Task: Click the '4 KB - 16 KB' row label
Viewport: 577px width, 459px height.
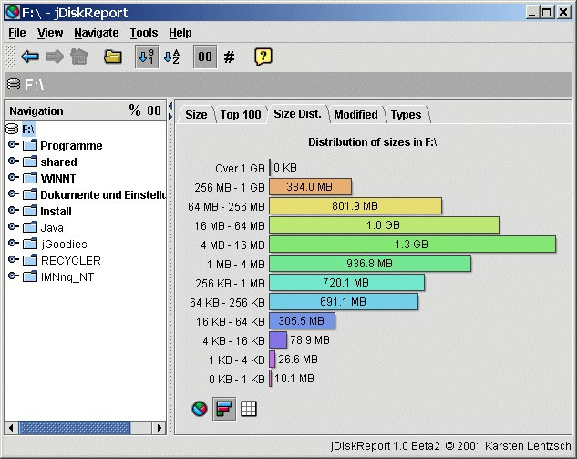Action: point(233,340)
